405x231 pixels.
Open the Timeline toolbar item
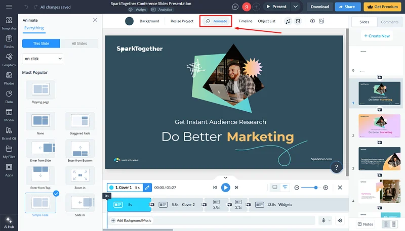(245, 21)
